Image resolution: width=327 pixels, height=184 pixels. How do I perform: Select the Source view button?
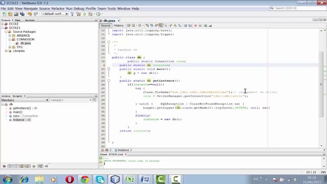click(x=106, y=26)
